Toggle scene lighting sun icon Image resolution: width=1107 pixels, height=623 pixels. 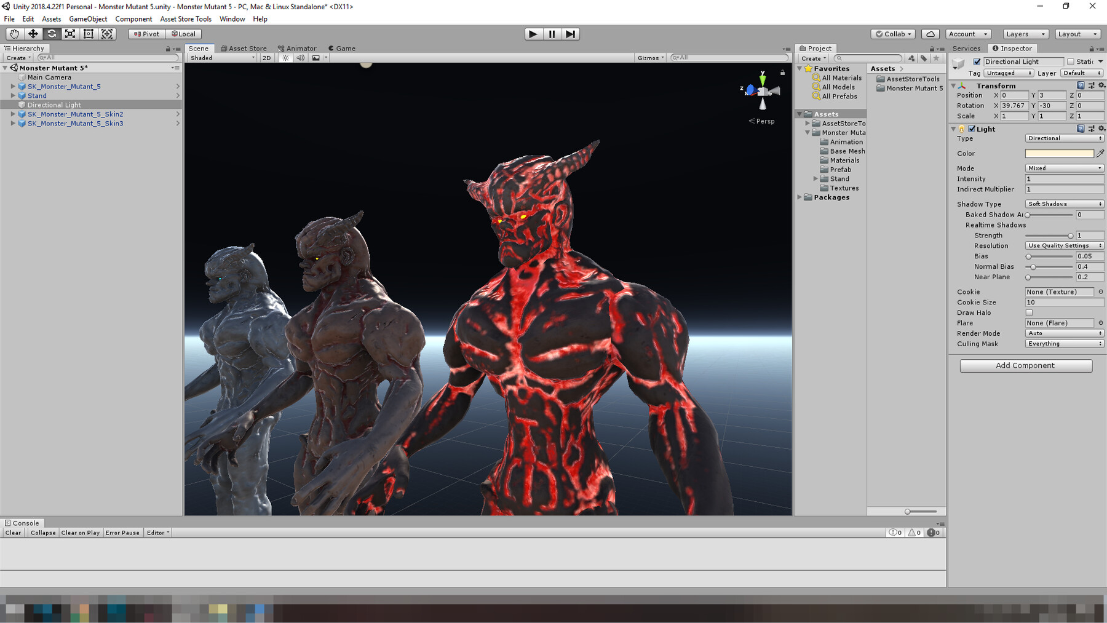point(285,58)
